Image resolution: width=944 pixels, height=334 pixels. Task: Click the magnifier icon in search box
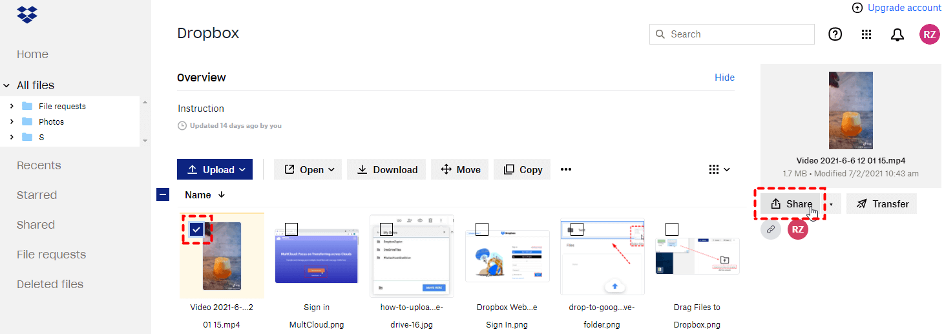[x=660, y=34]
